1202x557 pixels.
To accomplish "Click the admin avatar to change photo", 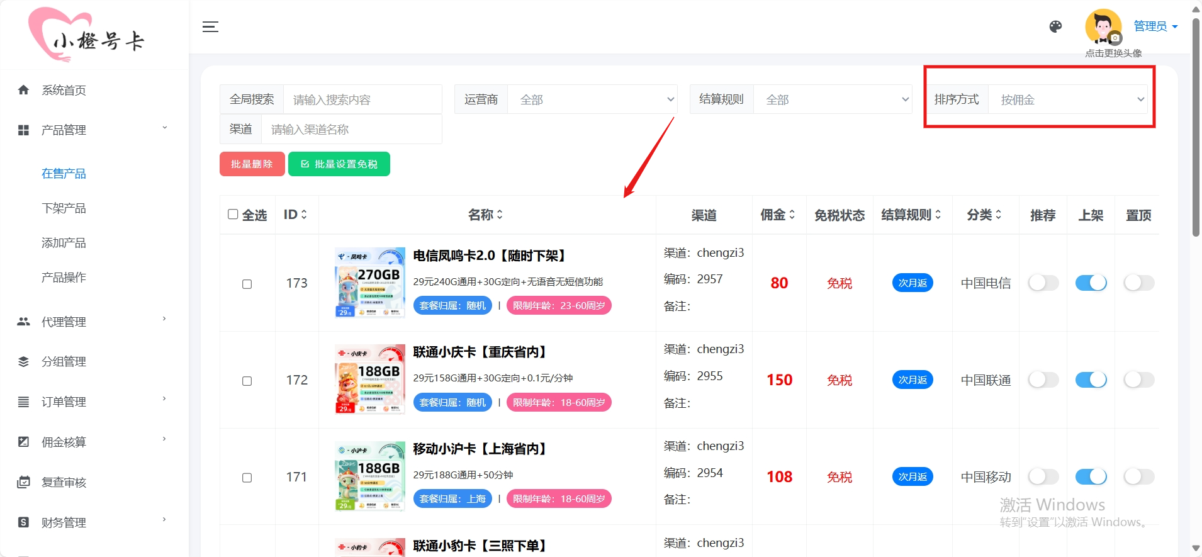I will tap(1103, 26).
